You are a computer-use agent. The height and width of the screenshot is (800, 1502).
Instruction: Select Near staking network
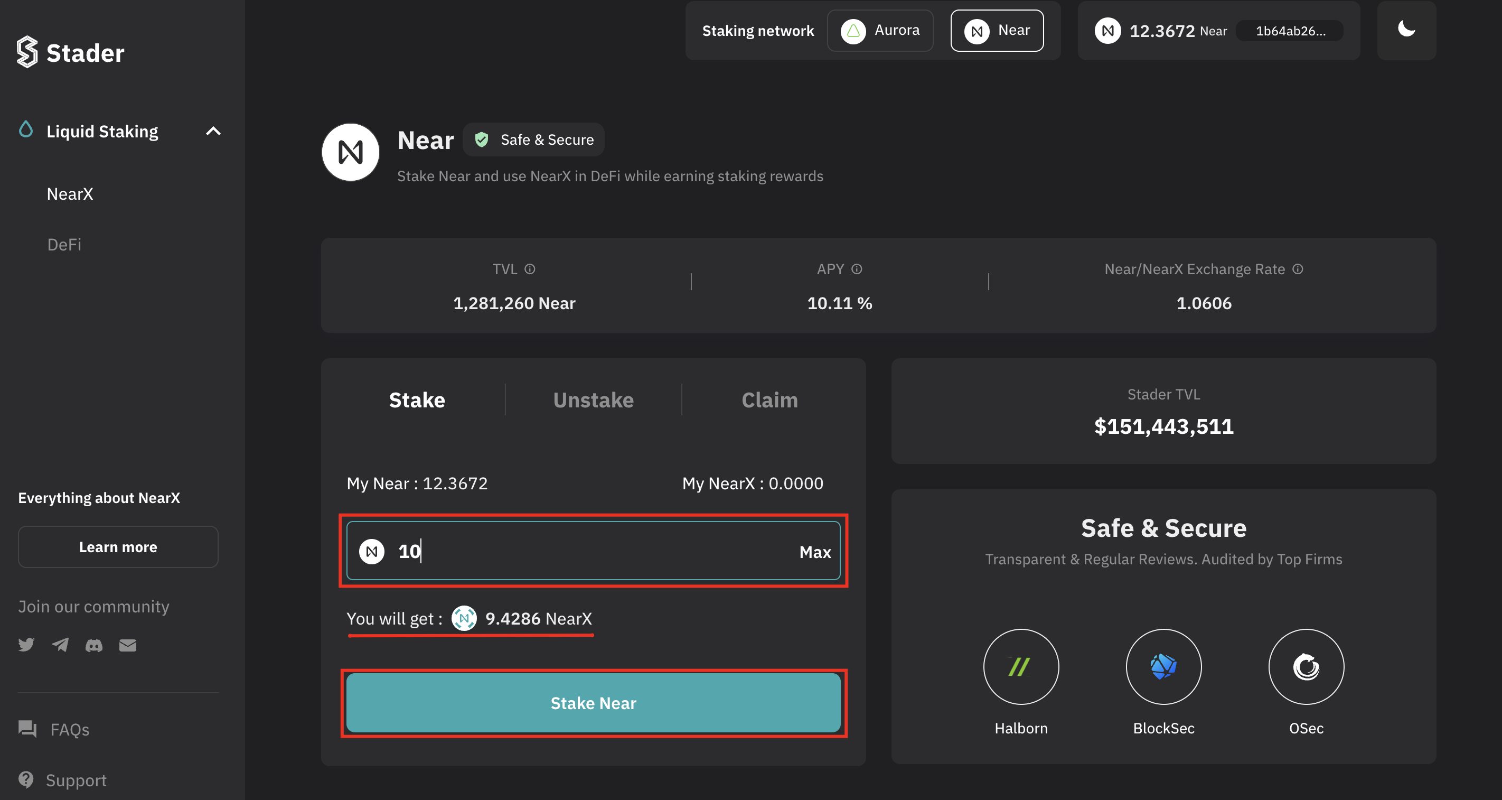(x=997, y=30)
